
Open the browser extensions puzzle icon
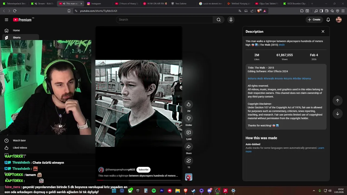pos(302,11)
